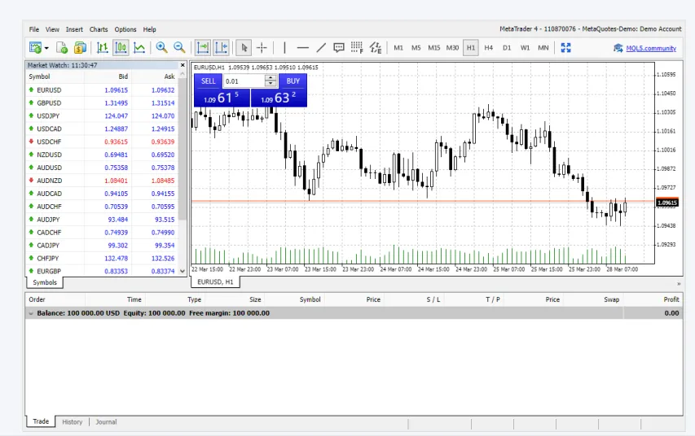Select the Fibonacci retracement tool
The height and width of the screenshot is (436, 695).
[357, 48]
